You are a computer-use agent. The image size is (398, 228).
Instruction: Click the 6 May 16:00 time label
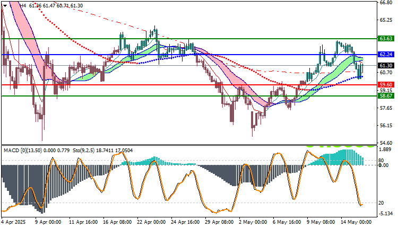[287, 222]
